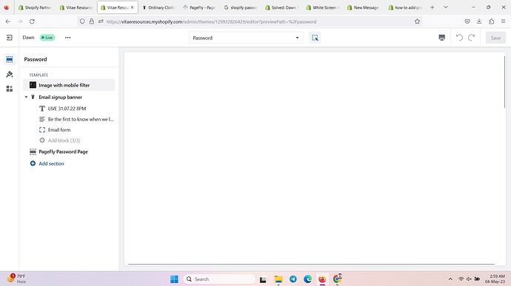
Task: Select the PageFly Password Page section
Action: pos(63,151)
